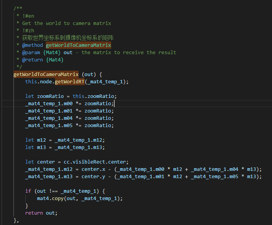Click the '!#en' comment tag
This screenshot has width=272, height=225.
pyautogui.click(x=28, y=16)
